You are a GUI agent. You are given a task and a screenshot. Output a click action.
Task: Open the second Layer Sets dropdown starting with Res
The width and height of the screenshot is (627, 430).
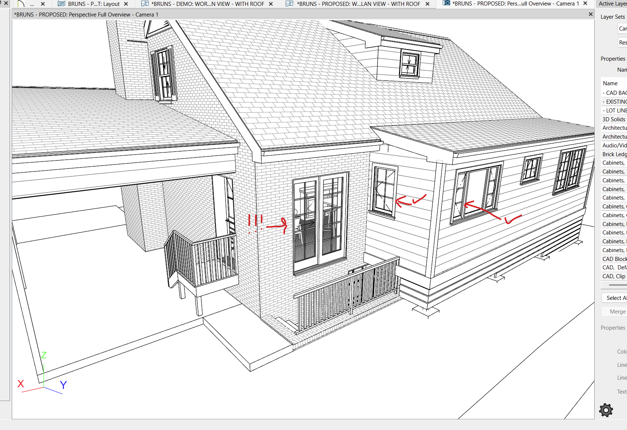[x=623, y=43]
